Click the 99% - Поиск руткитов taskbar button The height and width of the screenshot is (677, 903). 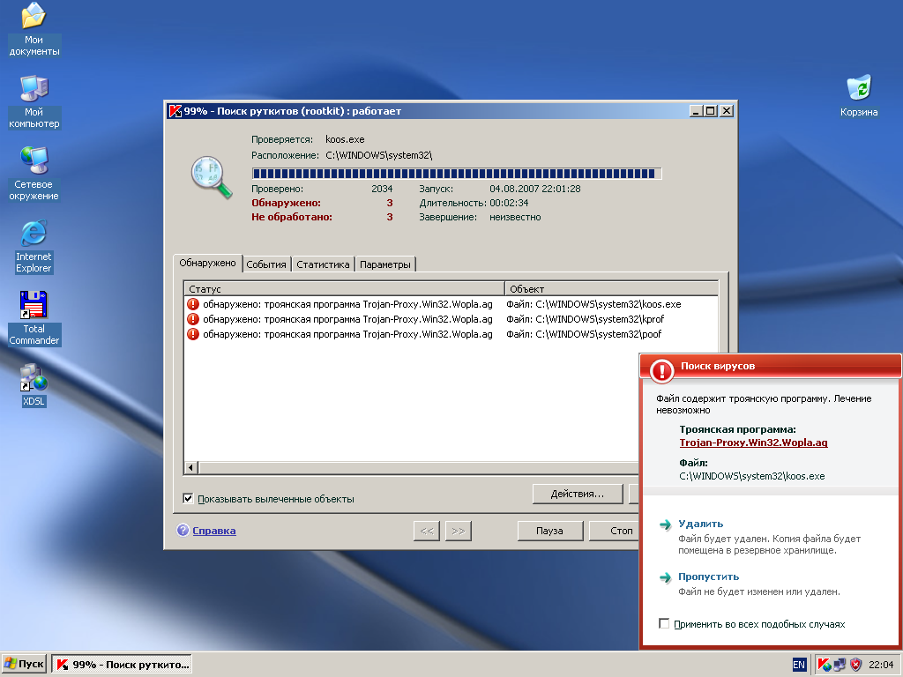tap(122, 665)
